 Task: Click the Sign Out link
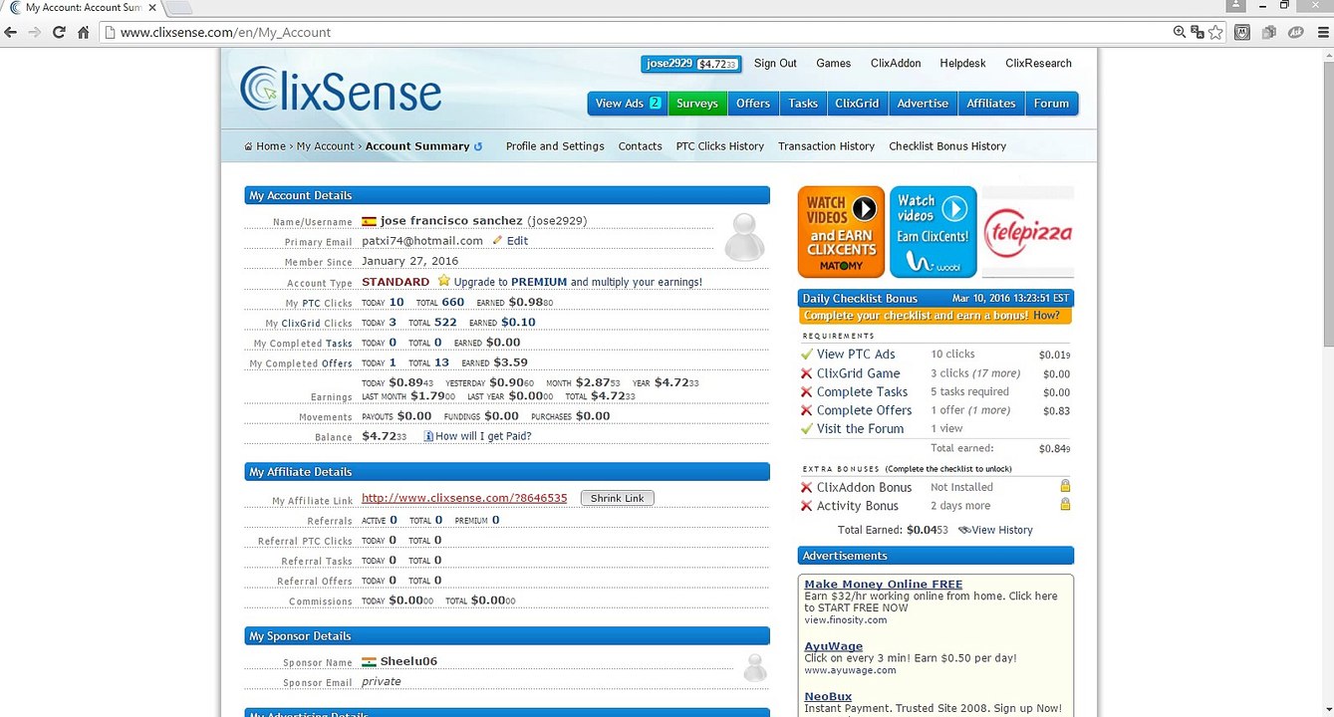[x=775, y=64]
